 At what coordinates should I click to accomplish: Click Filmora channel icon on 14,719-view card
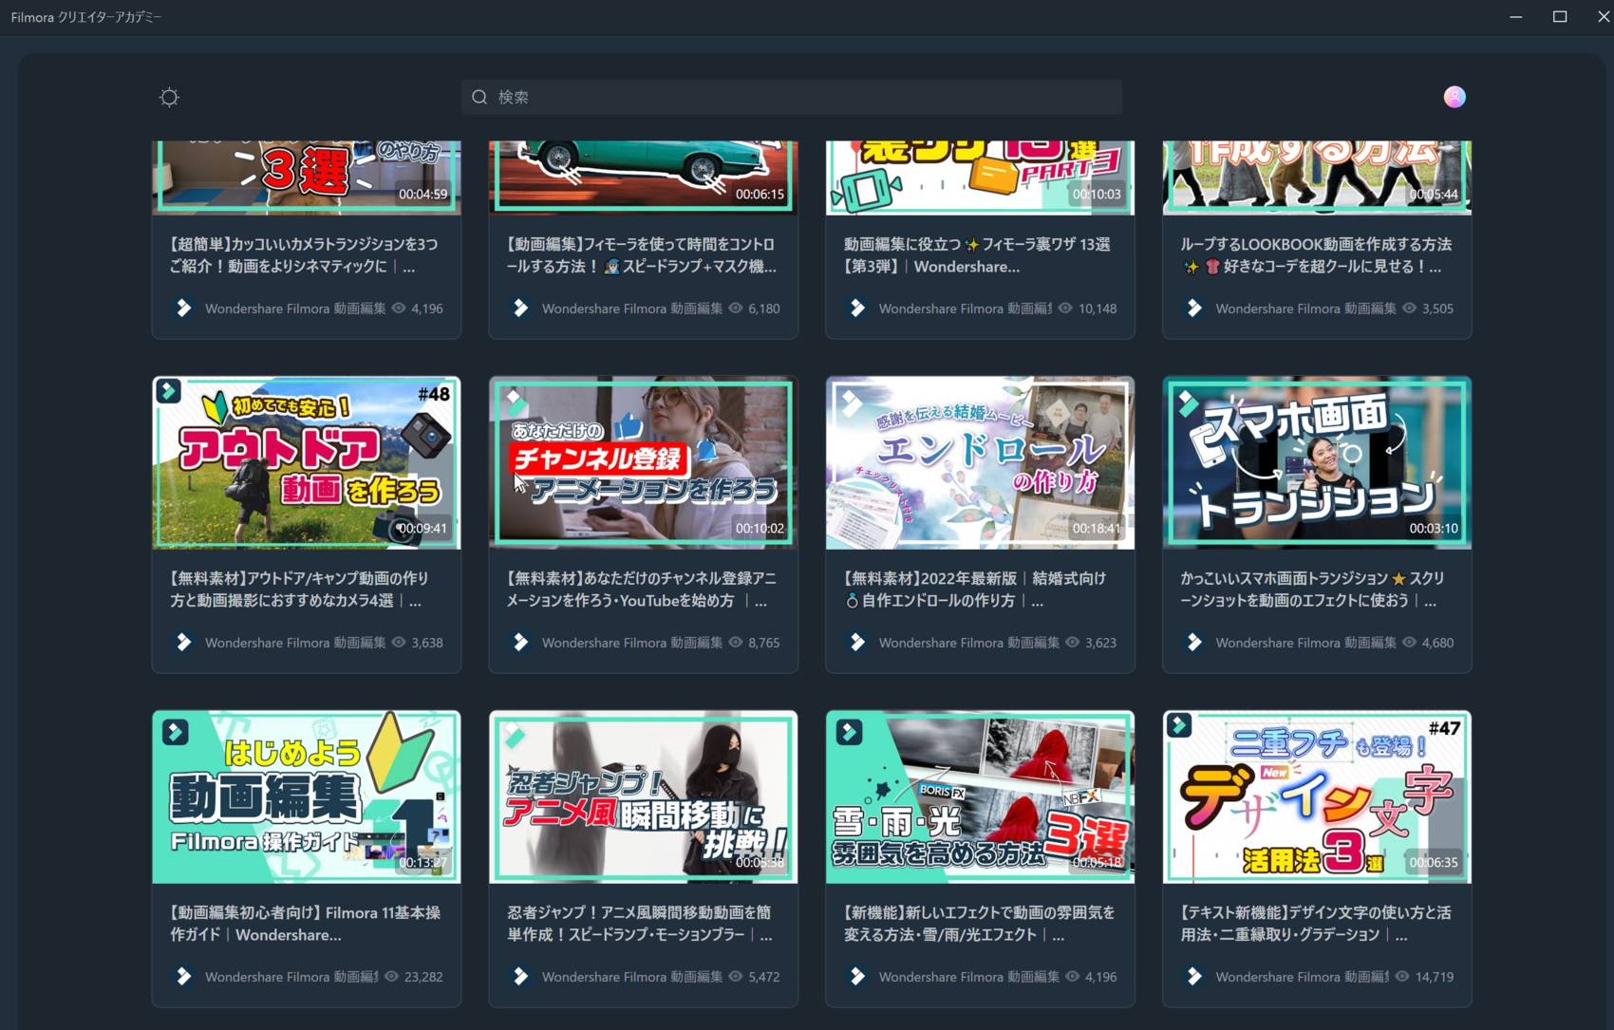pyautogui.click(x=1195, y=976)
